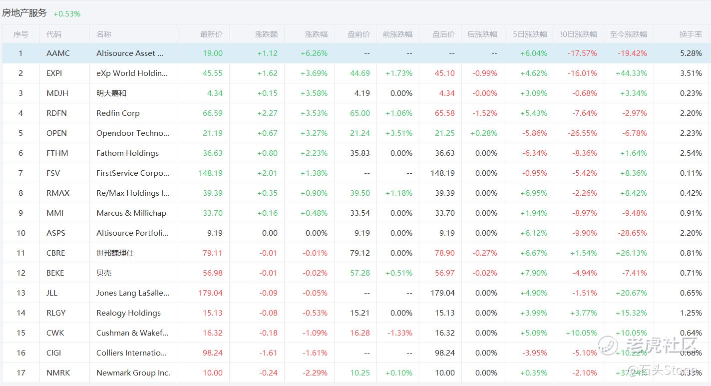Select ticker ASPS
The image size is (711, 386).
click(56, 233)
